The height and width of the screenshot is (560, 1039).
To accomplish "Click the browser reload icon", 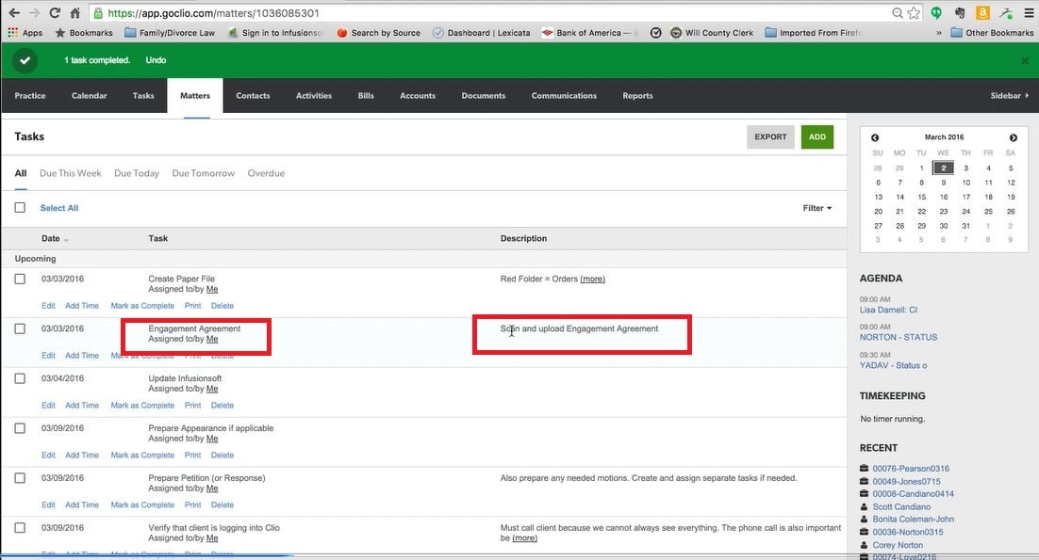I will click(55, 13).
